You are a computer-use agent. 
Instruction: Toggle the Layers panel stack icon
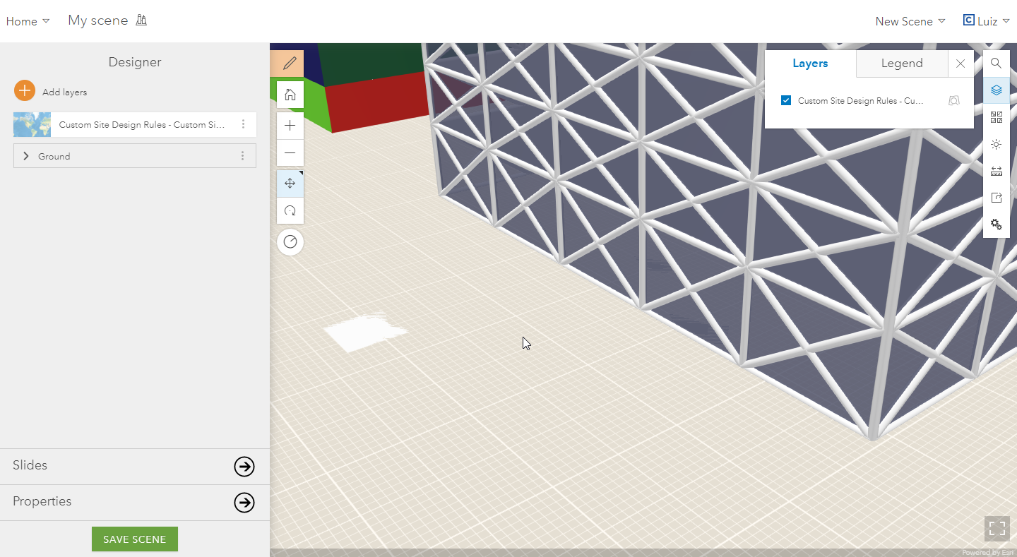pos(996,90)
